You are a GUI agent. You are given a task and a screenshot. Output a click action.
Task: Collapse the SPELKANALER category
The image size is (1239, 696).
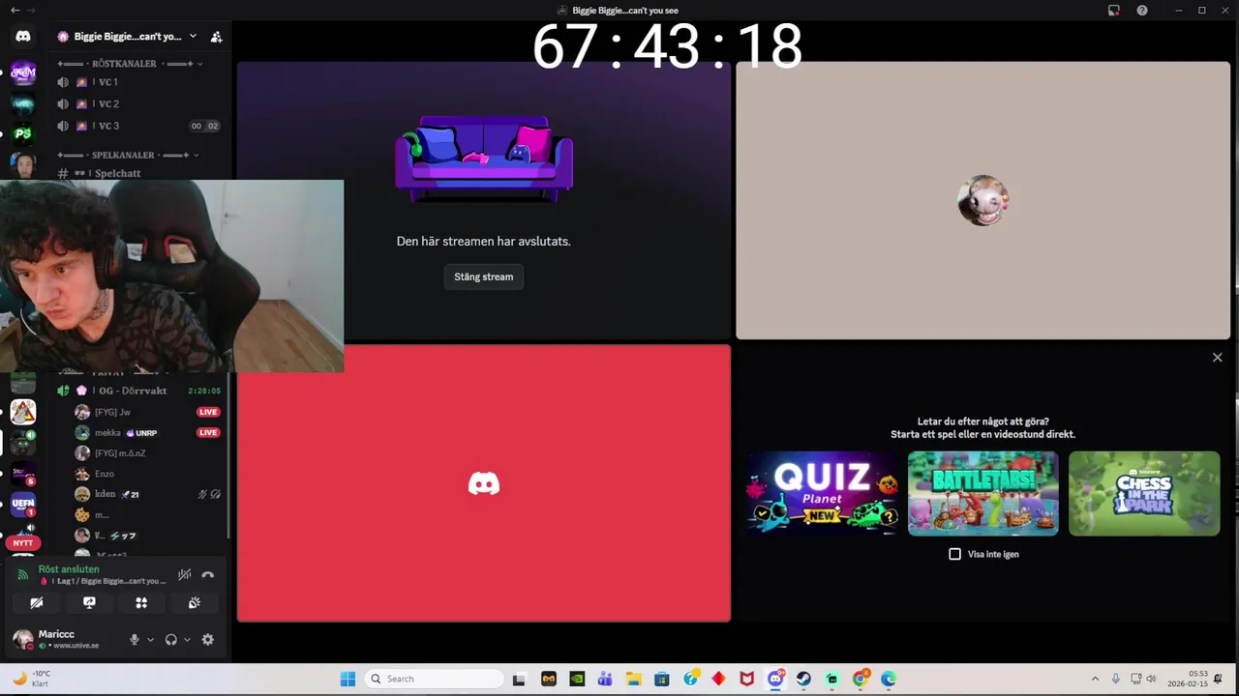coord(129,155)
